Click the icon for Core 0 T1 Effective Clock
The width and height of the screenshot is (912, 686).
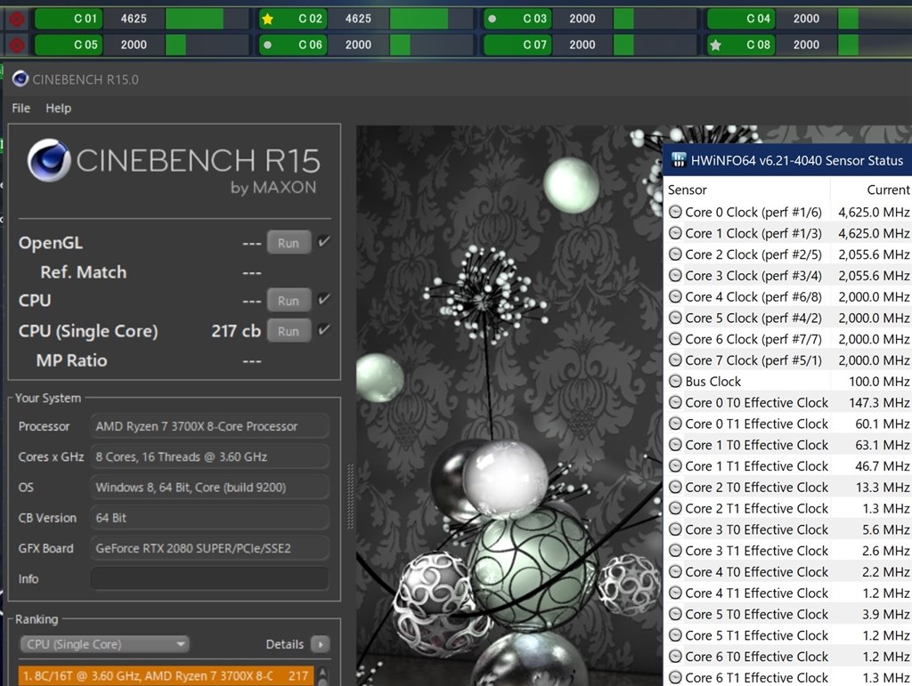click(675, 424)
